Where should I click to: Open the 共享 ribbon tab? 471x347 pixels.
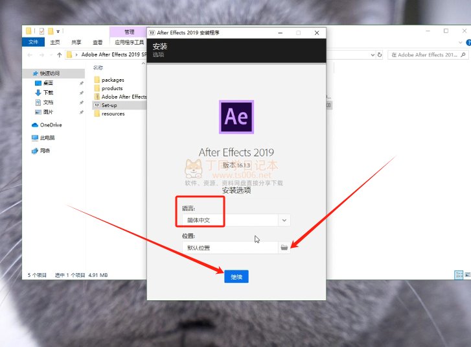pyautogui.click(x=76, y=42)
